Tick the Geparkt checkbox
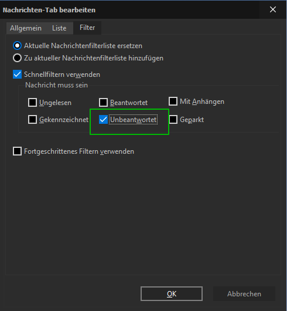Screen dimensions: 287x311 pyautogui.click(x=173, y=119)
